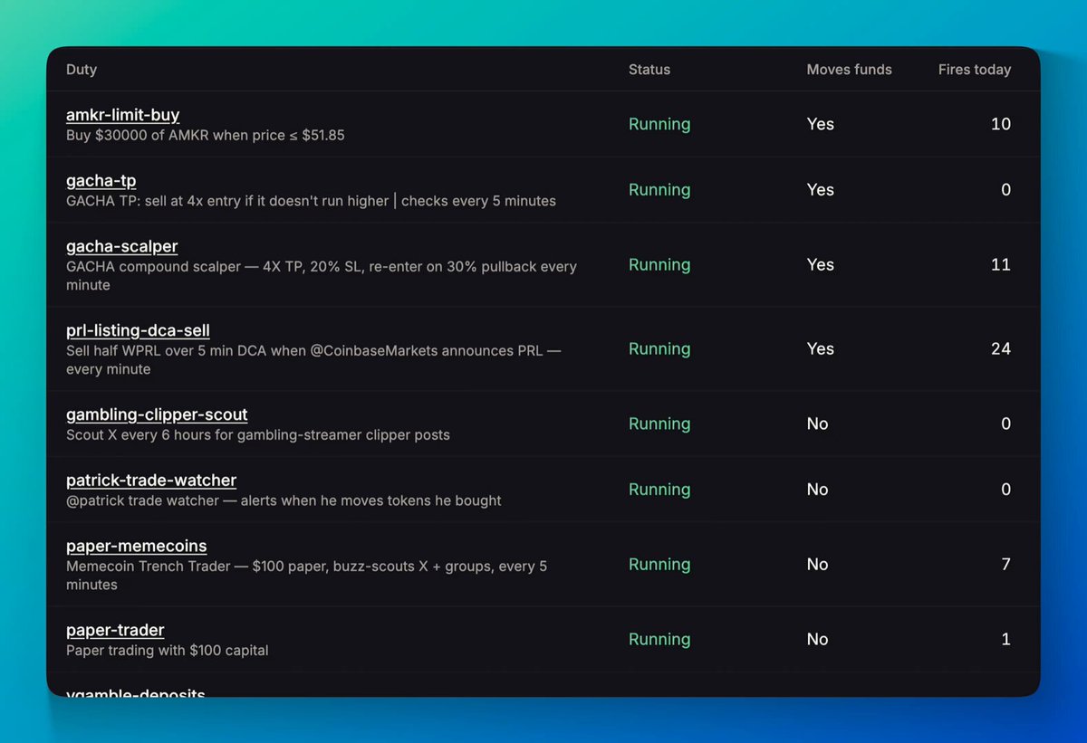Screen dimensions: 1087x743
Task: Click the Status column header
Action: [x=649, y=70]
